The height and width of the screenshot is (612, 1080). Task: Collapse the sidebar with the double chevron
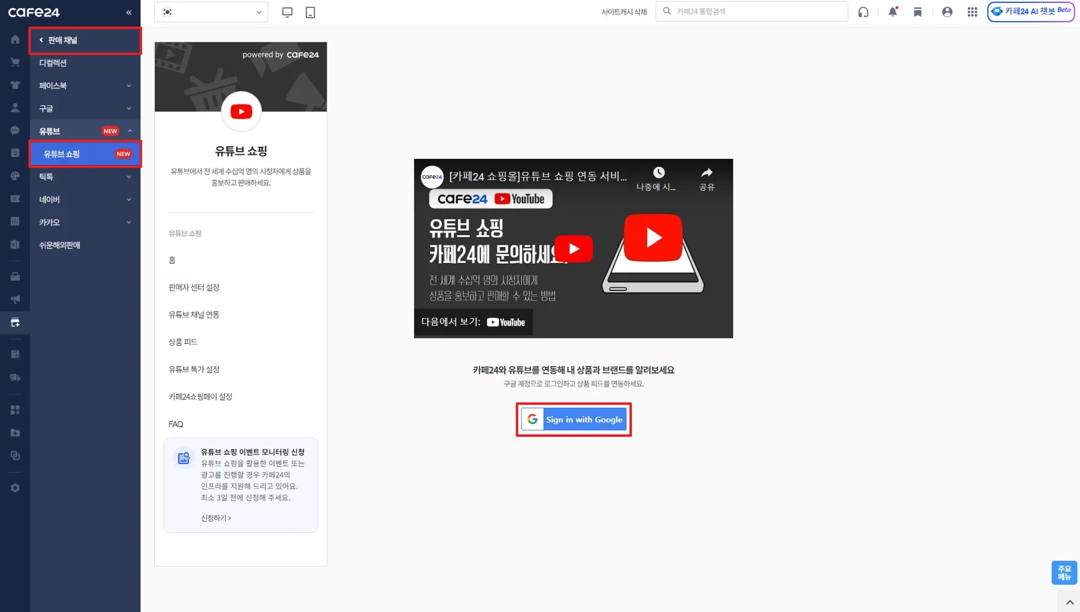point(129,12)
